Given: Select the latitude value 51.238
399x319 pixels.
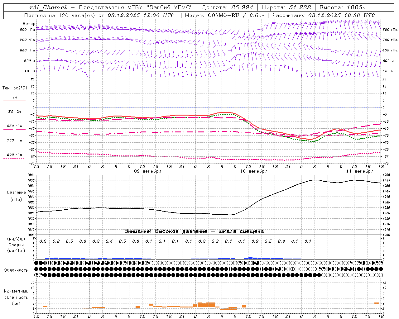Looking at the screenshot, I should [x=300, y=7].
